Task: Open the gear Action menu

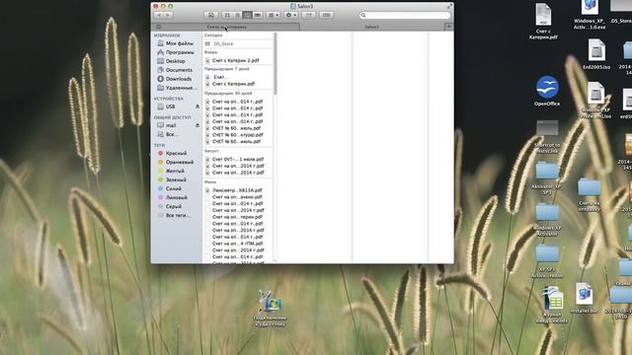Action: tap(290, 15)
